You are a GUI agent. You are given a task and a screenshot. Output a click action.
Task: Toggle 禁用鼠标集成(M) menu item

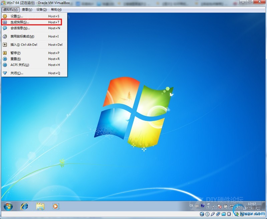[34, 36]
